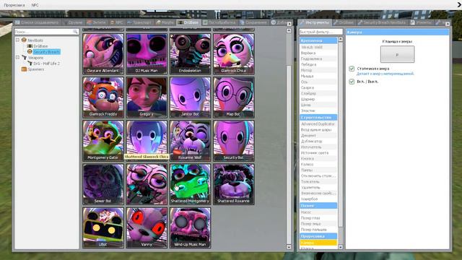Select the Nextbots tree category
This screenshot has height=260, width=462.
35,40
